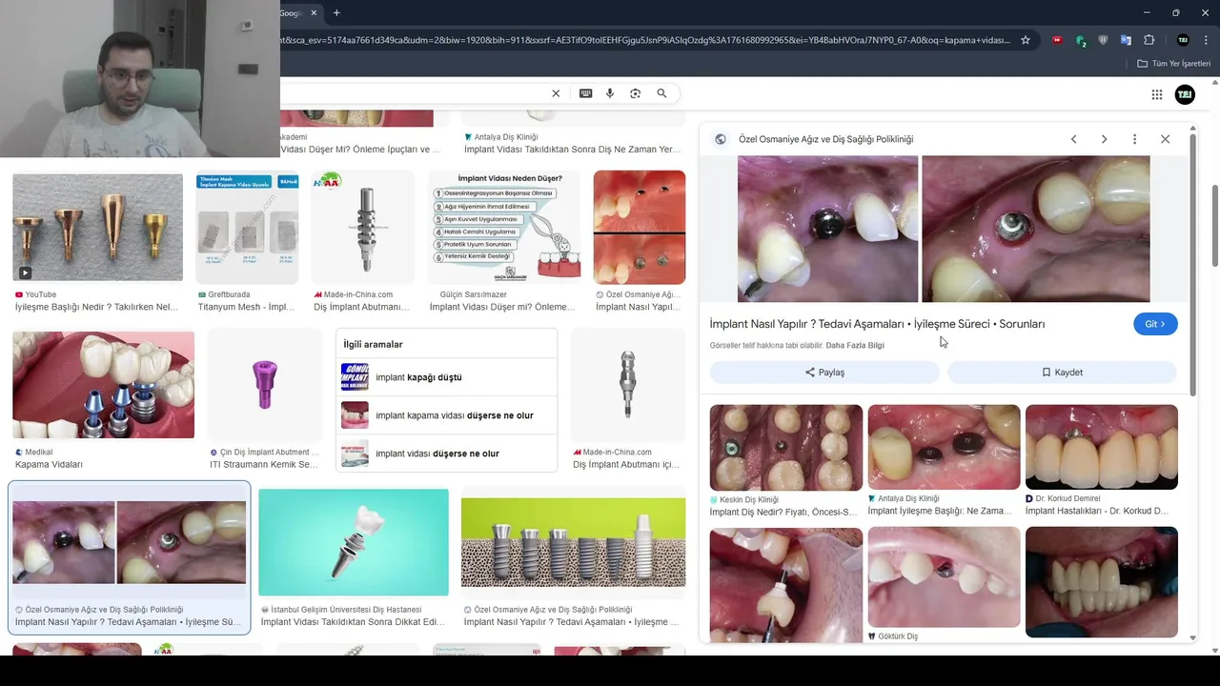Open Özel Osmaniye source link in preview header
The height and width of the screenshot is (686, 1220).
pyautogui.click(x=825, y=139)
